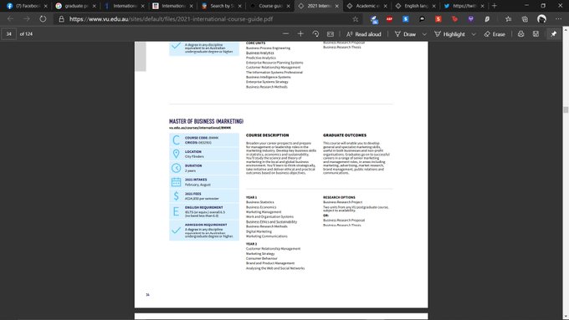Screen dimensions: 569x320
Task: Click the Location City Flinders box
Action: (x=204, y=154)
